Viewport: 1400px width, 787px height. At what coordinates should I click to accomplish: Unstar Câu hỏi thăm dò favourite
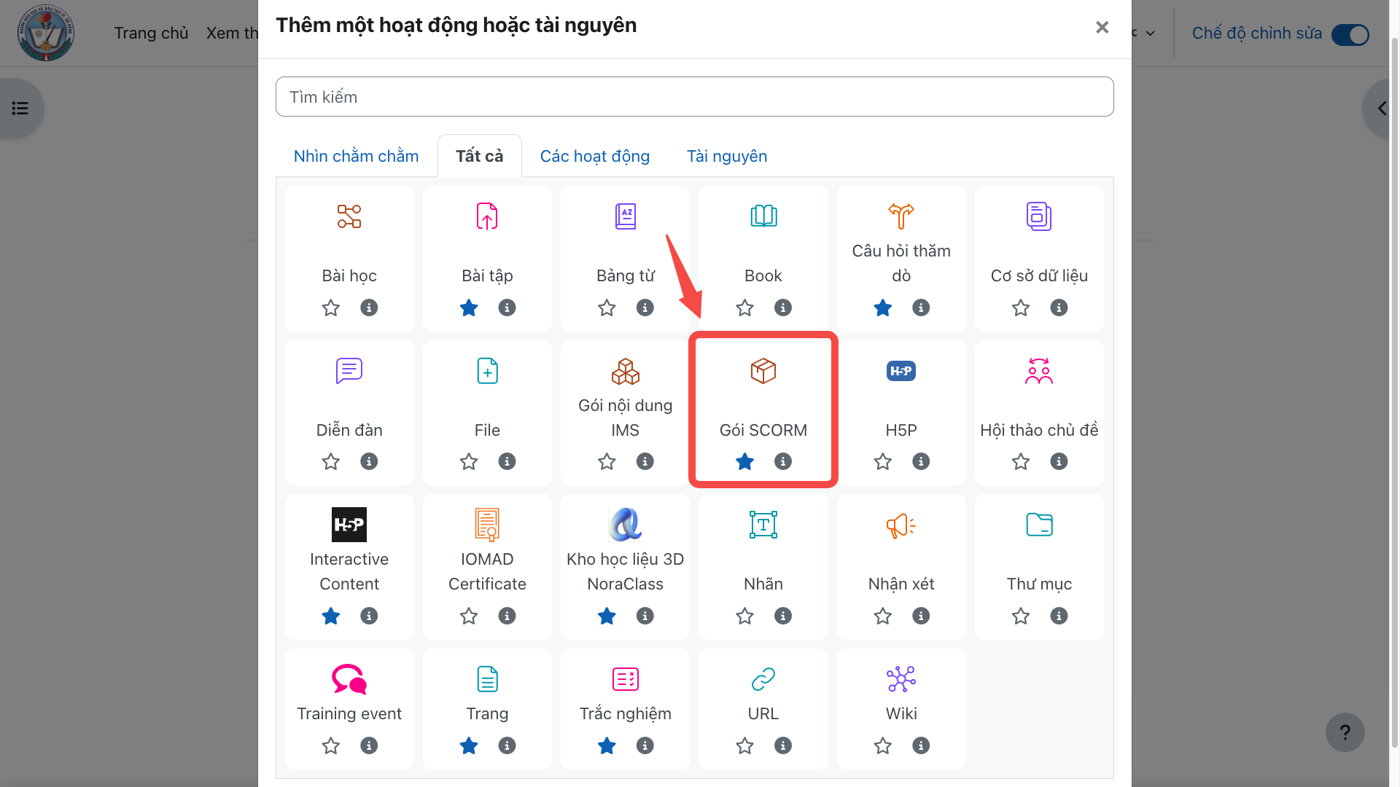tap(883, 308)
